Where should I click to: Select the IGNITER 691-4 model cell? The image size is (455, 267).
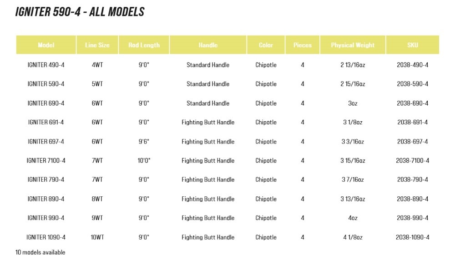46,122
